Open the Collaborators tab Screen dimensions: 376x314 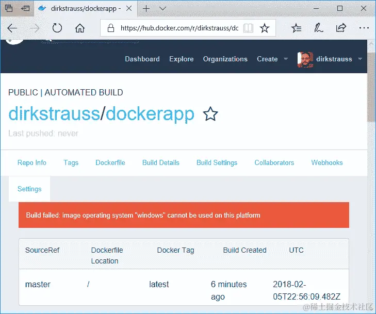coord(274,163)
